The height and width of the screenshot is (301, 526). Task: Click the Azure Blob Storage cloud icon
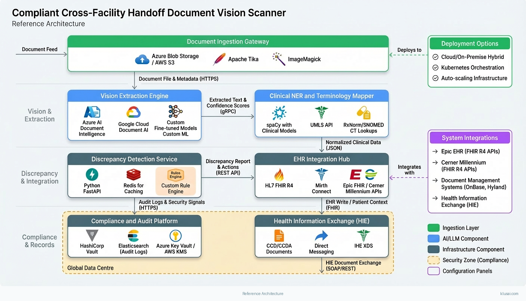tap(142, 59)
